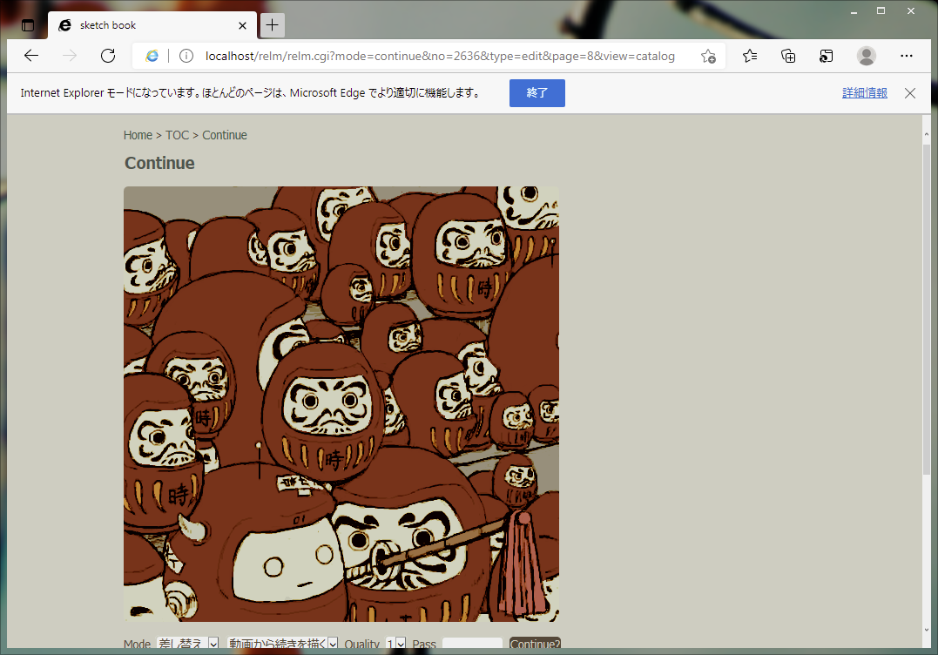Image resolution: width=938 pixels, height=655 pixels.
Task: Open the tab actions menu icon
Action: pyautogui.click(x=28, y=25)
